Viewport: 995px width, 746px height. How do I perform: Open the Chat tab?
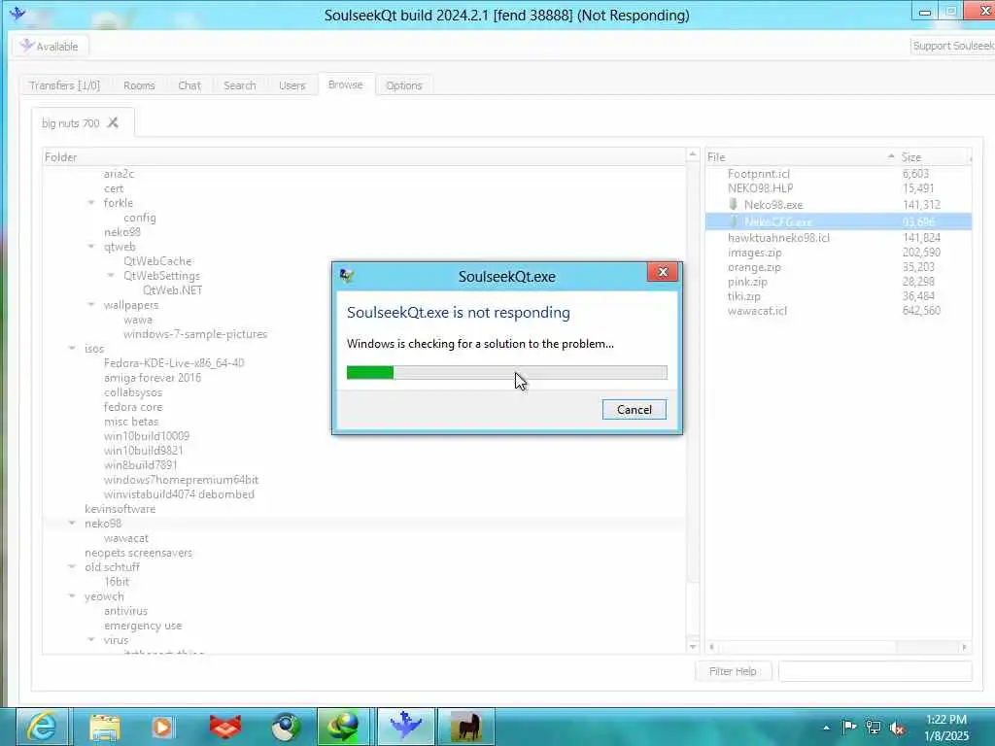pos(189,85)
